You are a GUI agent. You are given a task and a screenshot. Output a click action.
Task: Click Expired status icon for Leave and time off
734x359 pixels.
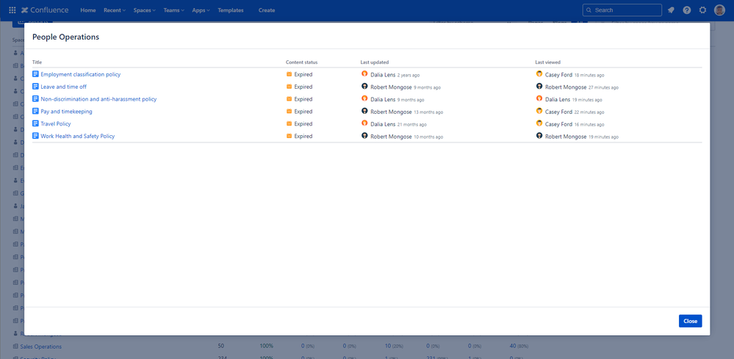[289, 87]
